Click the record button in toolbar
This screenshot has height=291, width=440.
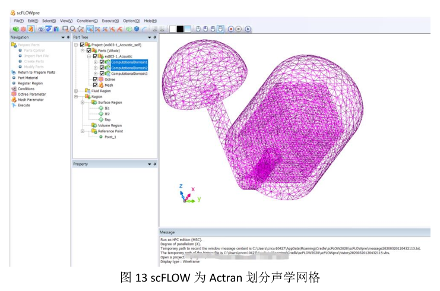click(230, 29)
